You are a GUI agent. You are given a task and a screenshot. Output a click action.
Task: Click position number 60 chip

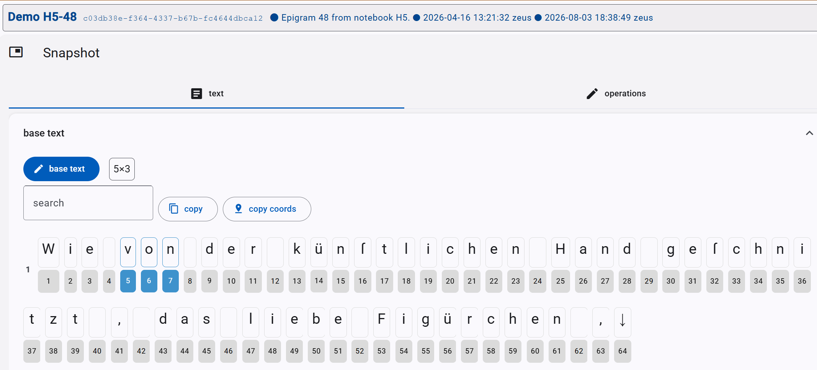pos(535,351)
